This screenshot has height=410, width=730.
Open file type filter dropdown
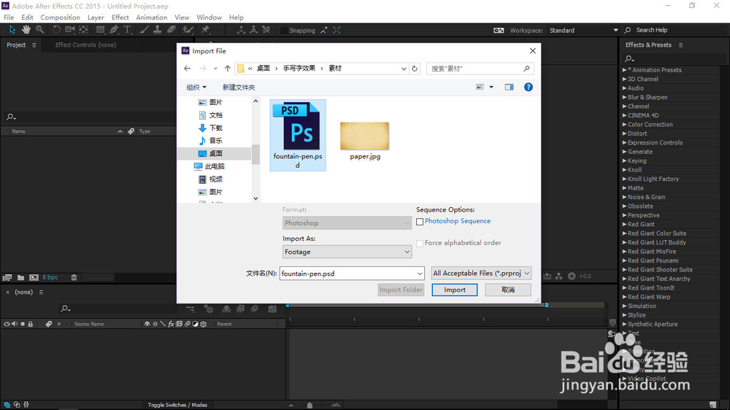coord(481,273)
